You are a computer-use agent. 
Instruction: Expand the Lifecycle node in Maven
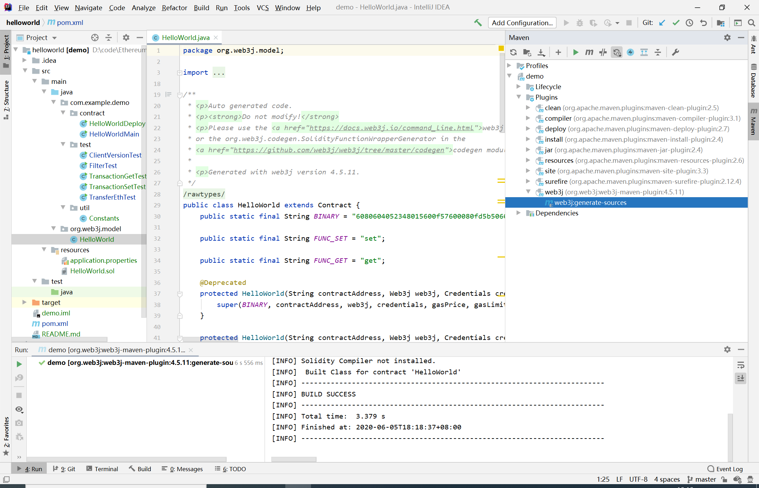519,87
